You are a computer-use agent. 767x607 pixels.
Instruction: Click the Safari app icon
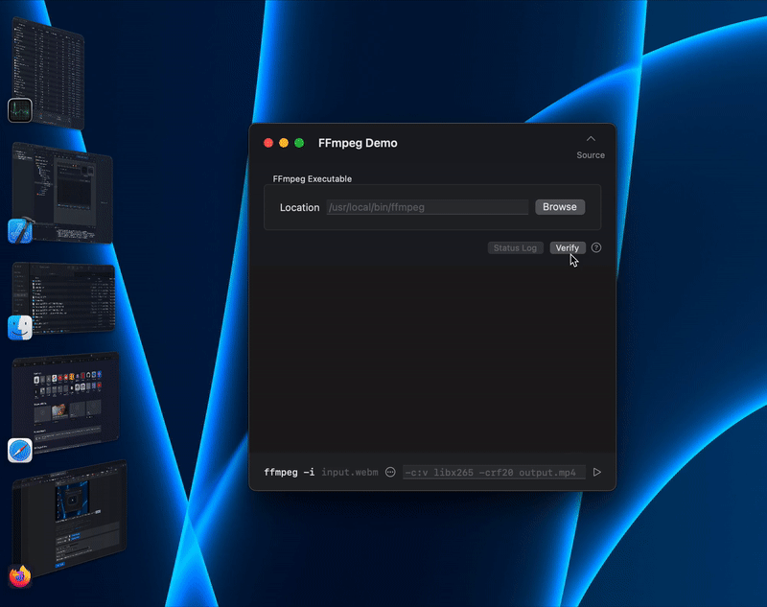[x=20, y=450]
